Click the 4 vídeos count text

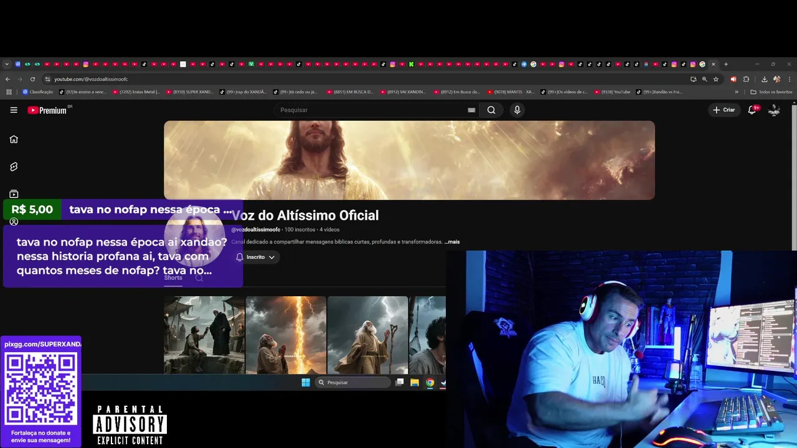click(x=329, y=230)
